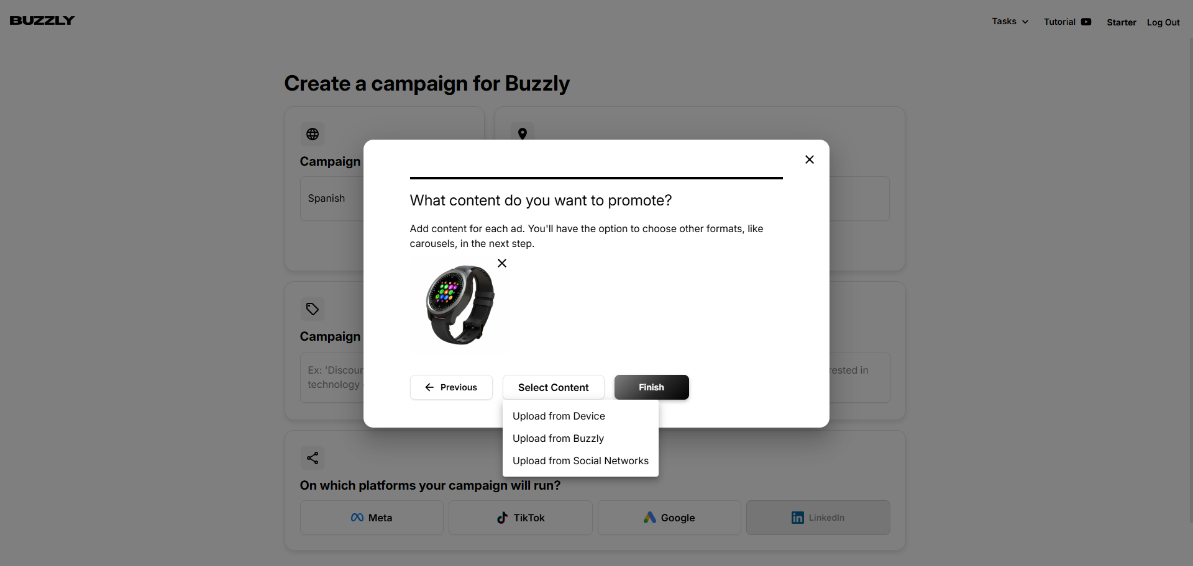The width and height of the screenshot is (1193, 566).
Task: Click the Meta logo icon
Action: 357,518
